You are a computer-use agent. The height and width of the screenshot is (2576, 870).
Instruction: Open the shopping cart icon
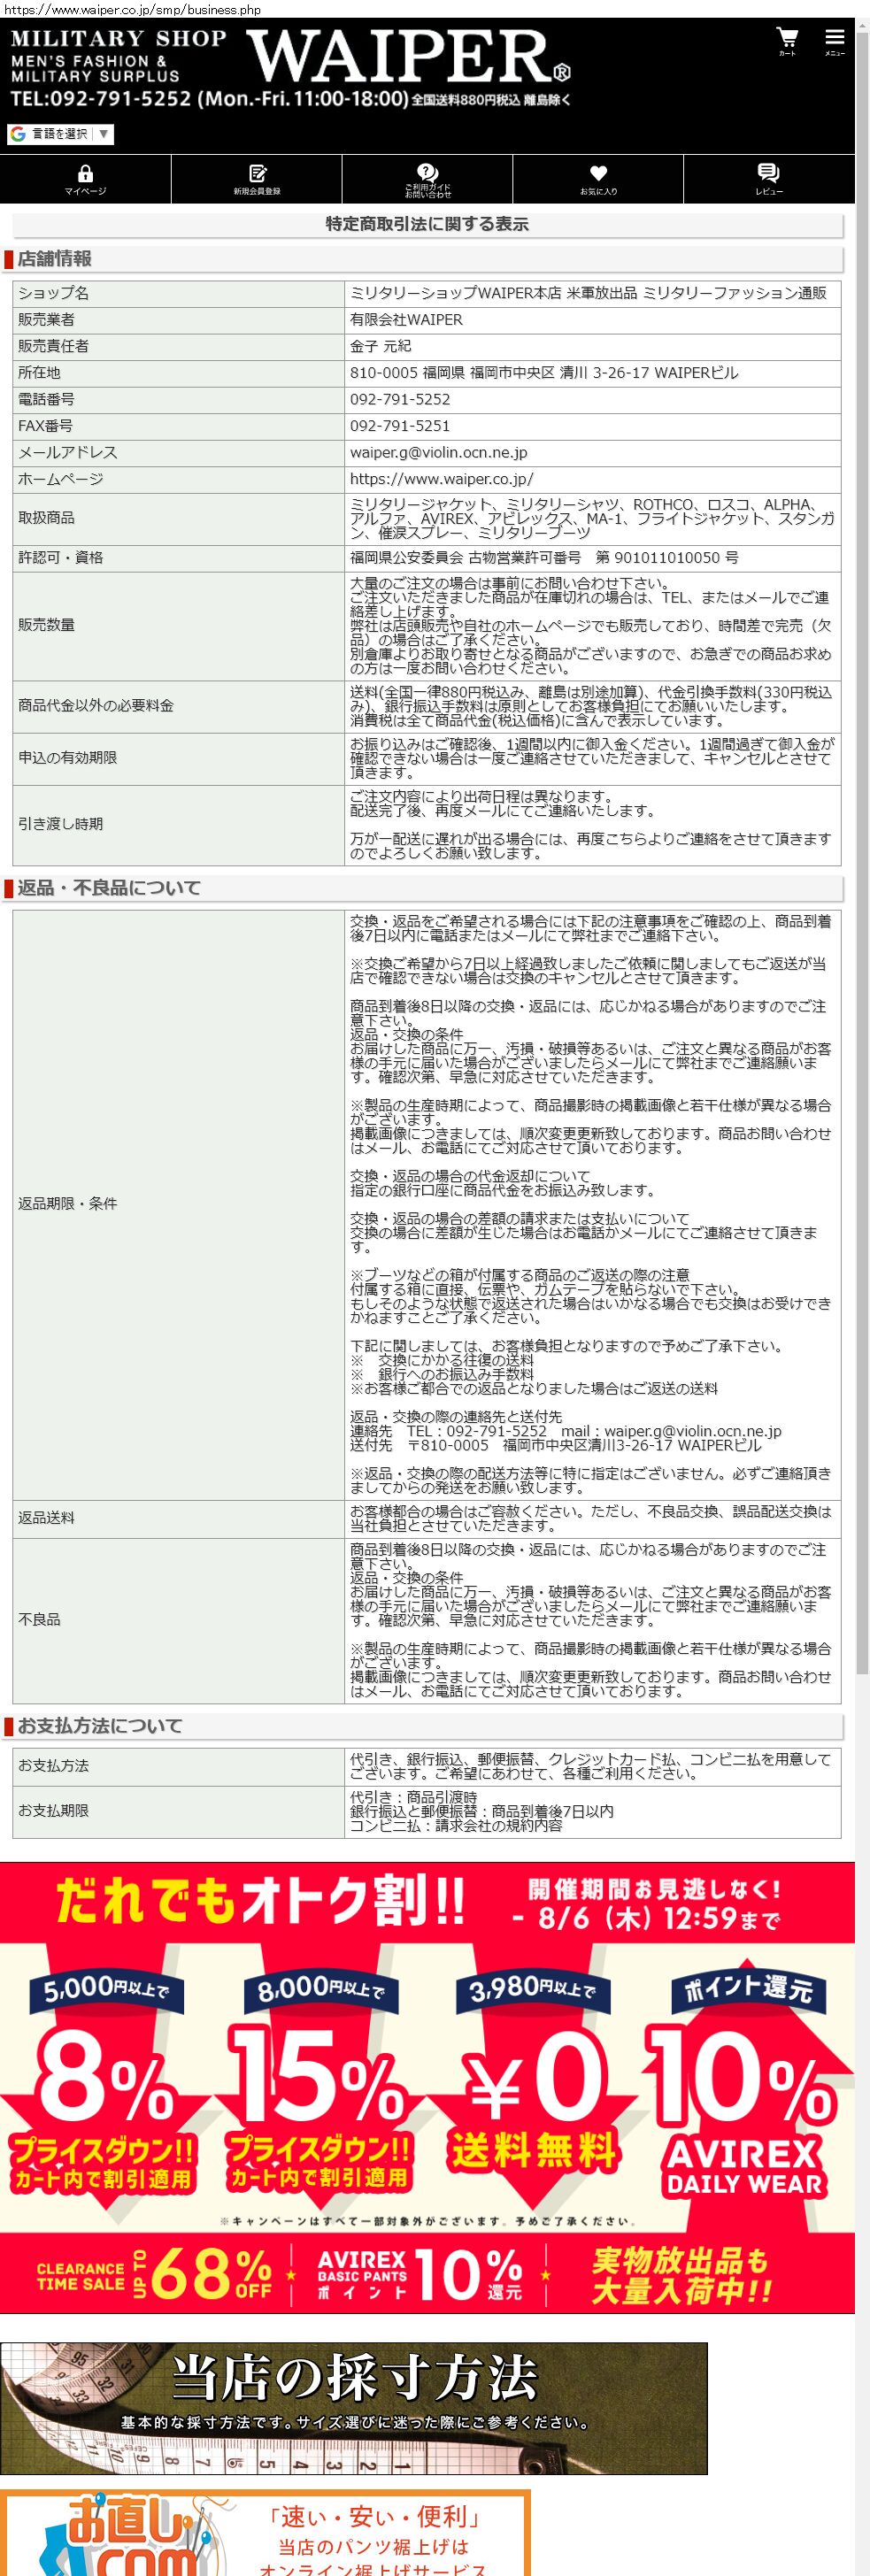787,42
